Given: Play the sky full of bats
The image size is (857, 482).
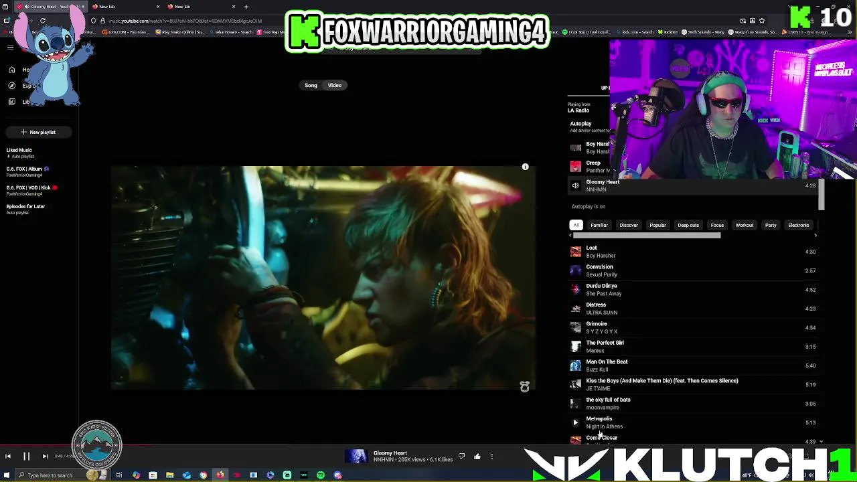Looking at the screenshot, I should [693, 404].
